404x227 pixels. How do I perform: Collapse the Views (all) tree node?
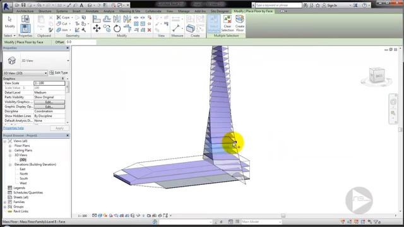pos(5,141)
